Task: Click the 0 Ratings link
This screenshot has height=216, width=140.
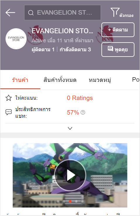Action: (x=80, y=98)
